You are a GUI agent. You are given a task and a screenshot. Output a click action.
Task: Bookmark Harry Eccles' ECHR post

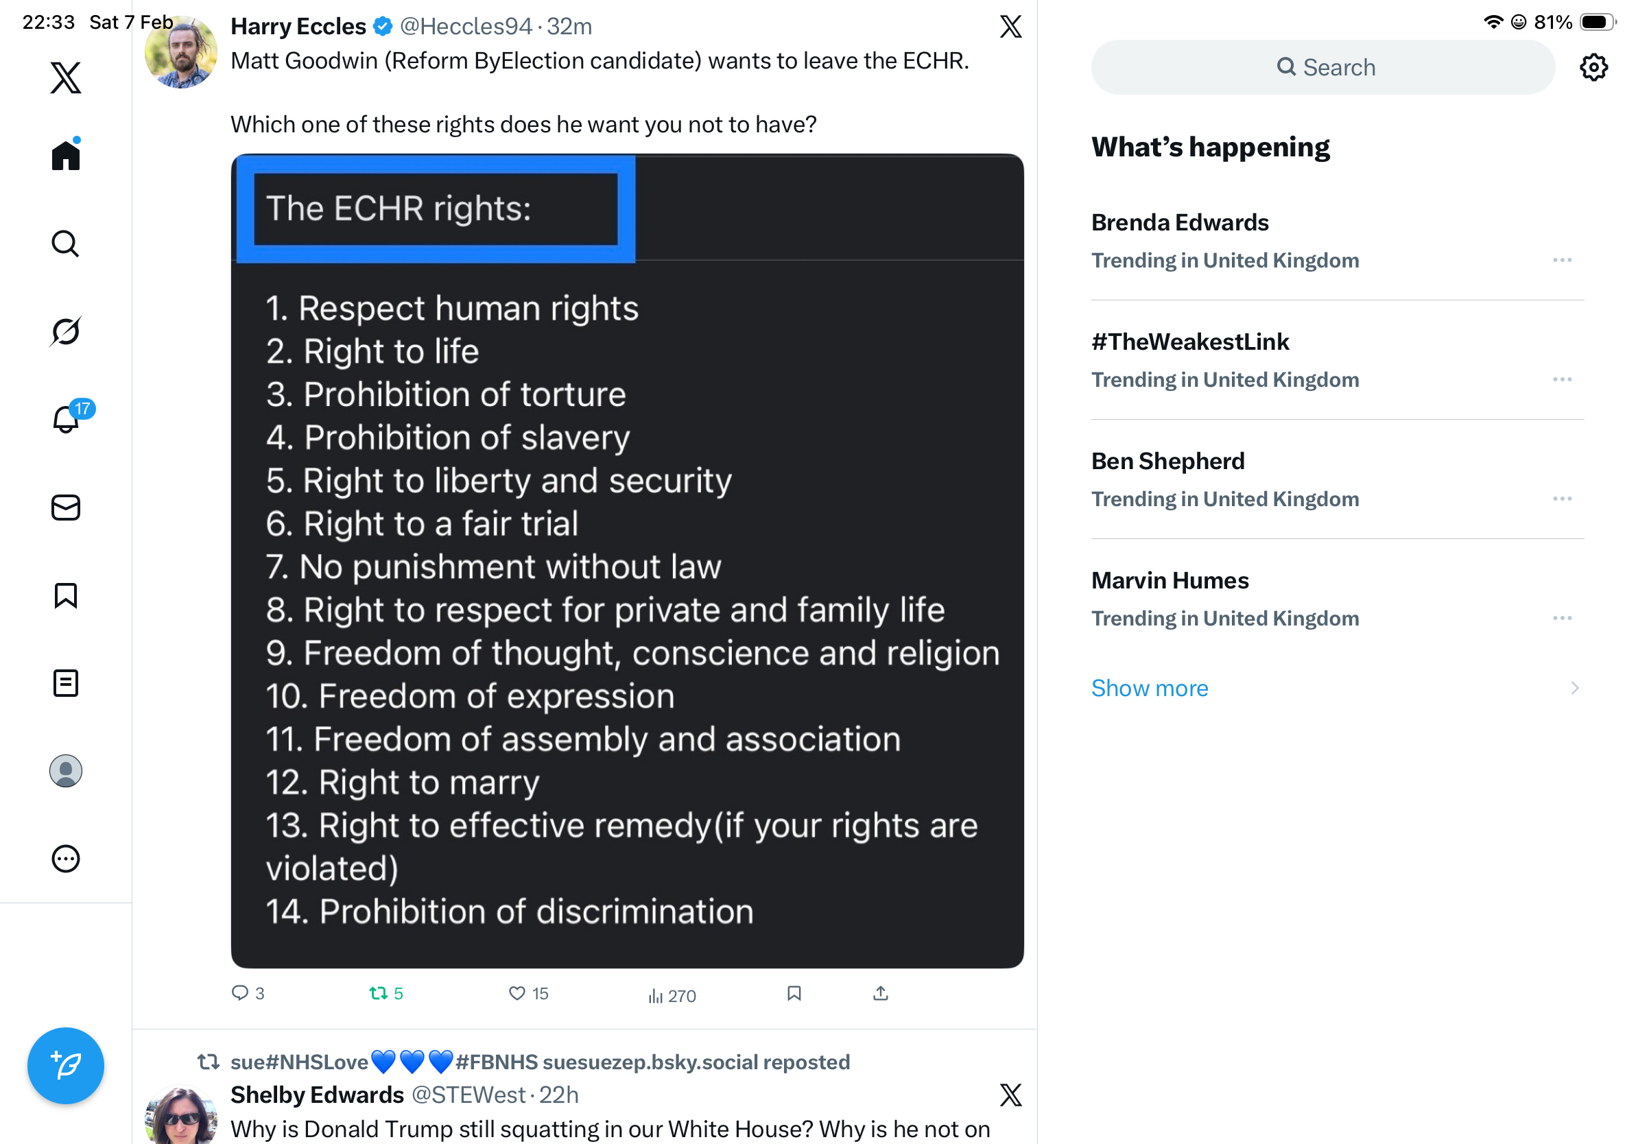click(794, 993)
